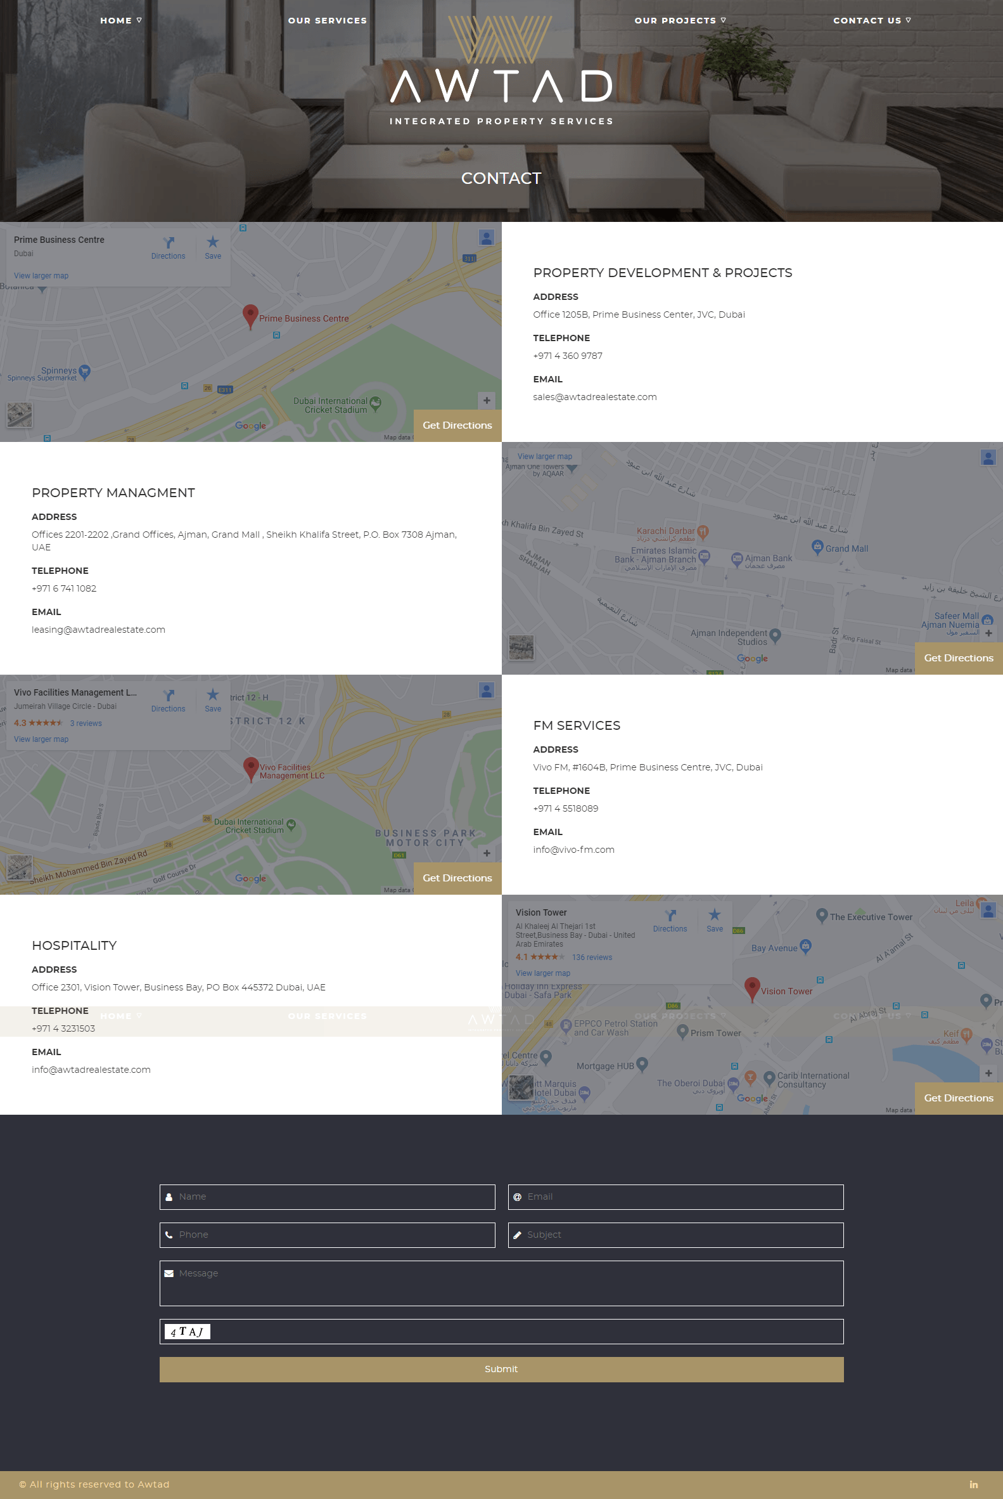Viewport: 1003px width, 1499px height.
Task: Expand HOME dropdown arrow in header
Action: (139, 20)
